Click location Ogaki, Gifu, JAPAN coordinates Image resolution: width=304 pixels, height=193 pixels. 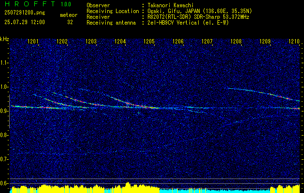point(200,11)
